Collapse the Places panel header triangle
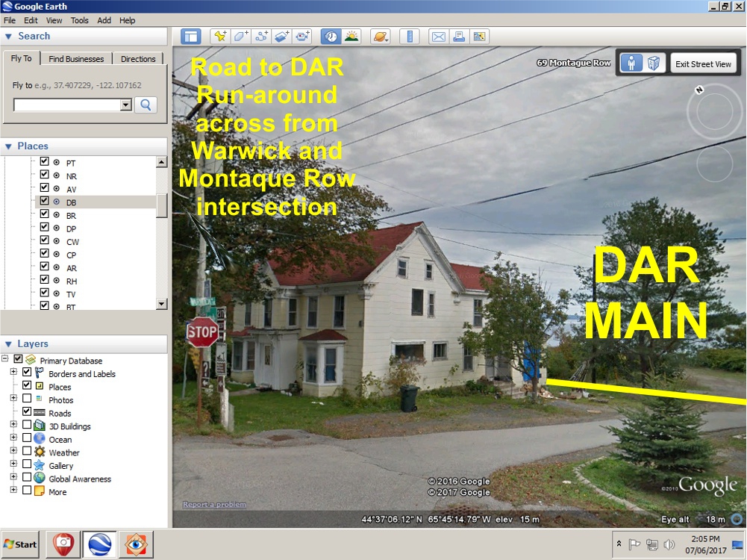747x560 pixels. (8, 146)
